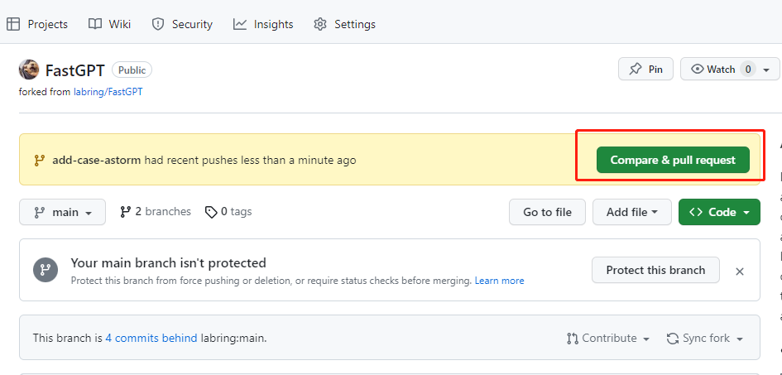
Task: Open the main branch selector dropdown
Action: 62,212
